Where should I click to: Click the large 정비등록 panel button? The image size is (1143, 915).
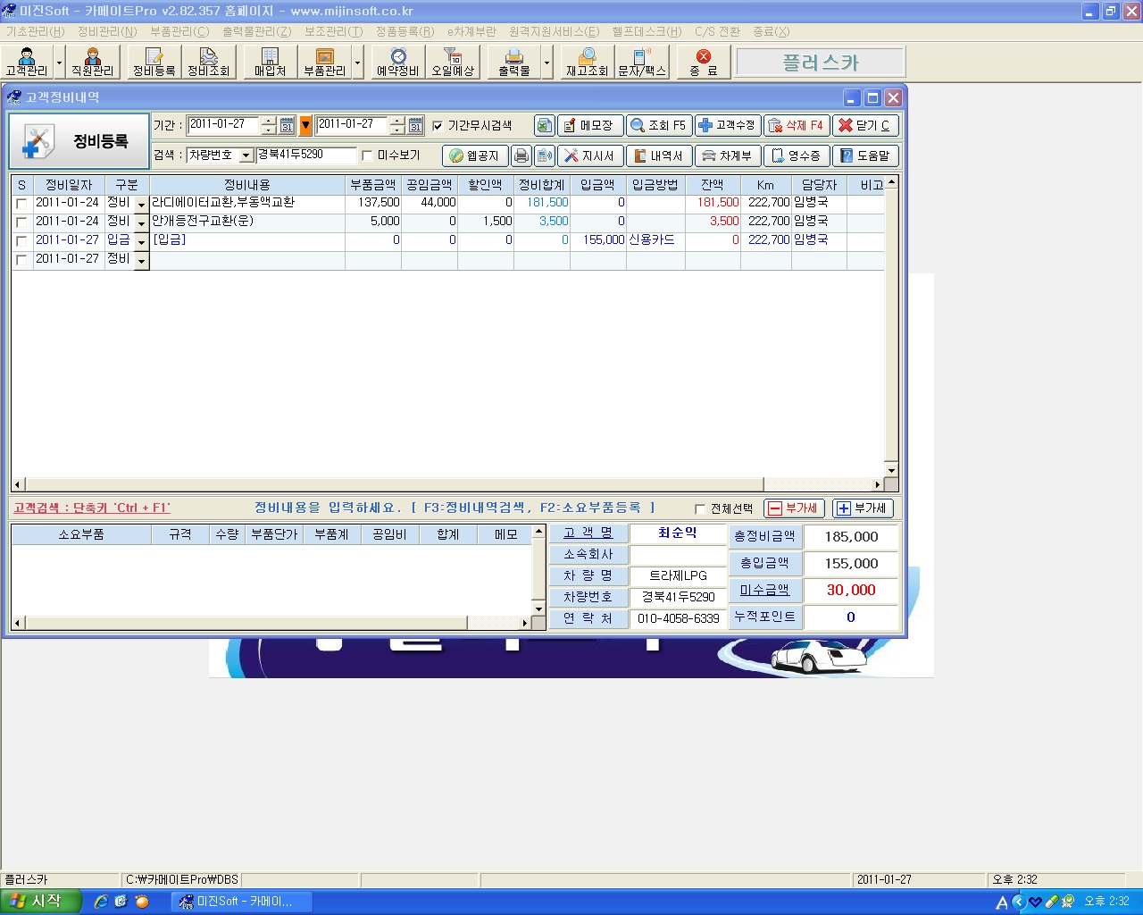point(79,141)
